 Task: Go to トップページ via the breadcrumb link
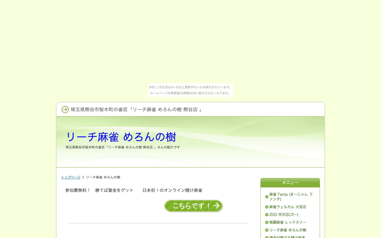(71, 177)
